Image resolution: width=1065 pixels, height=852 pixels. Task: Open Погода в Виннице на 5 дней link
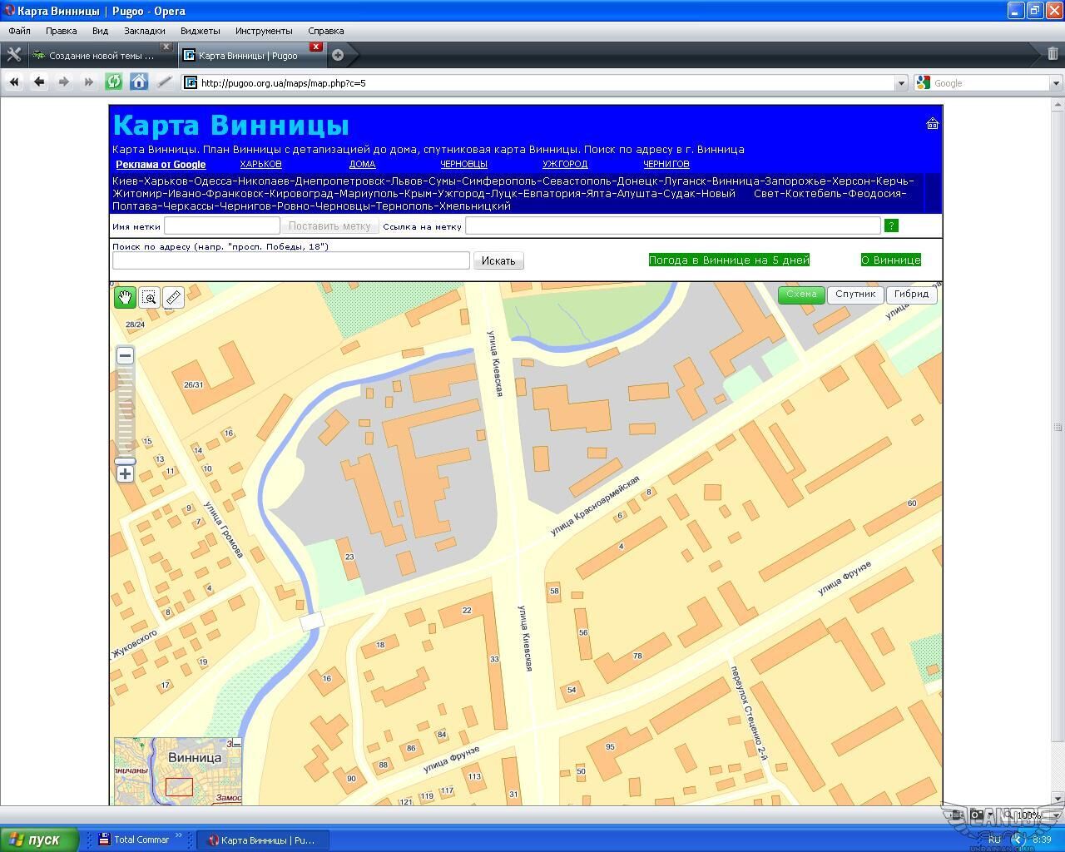coord(729,260)
